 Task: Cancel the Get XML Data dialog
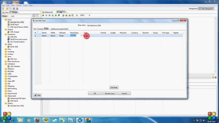(x=124, y=93)
